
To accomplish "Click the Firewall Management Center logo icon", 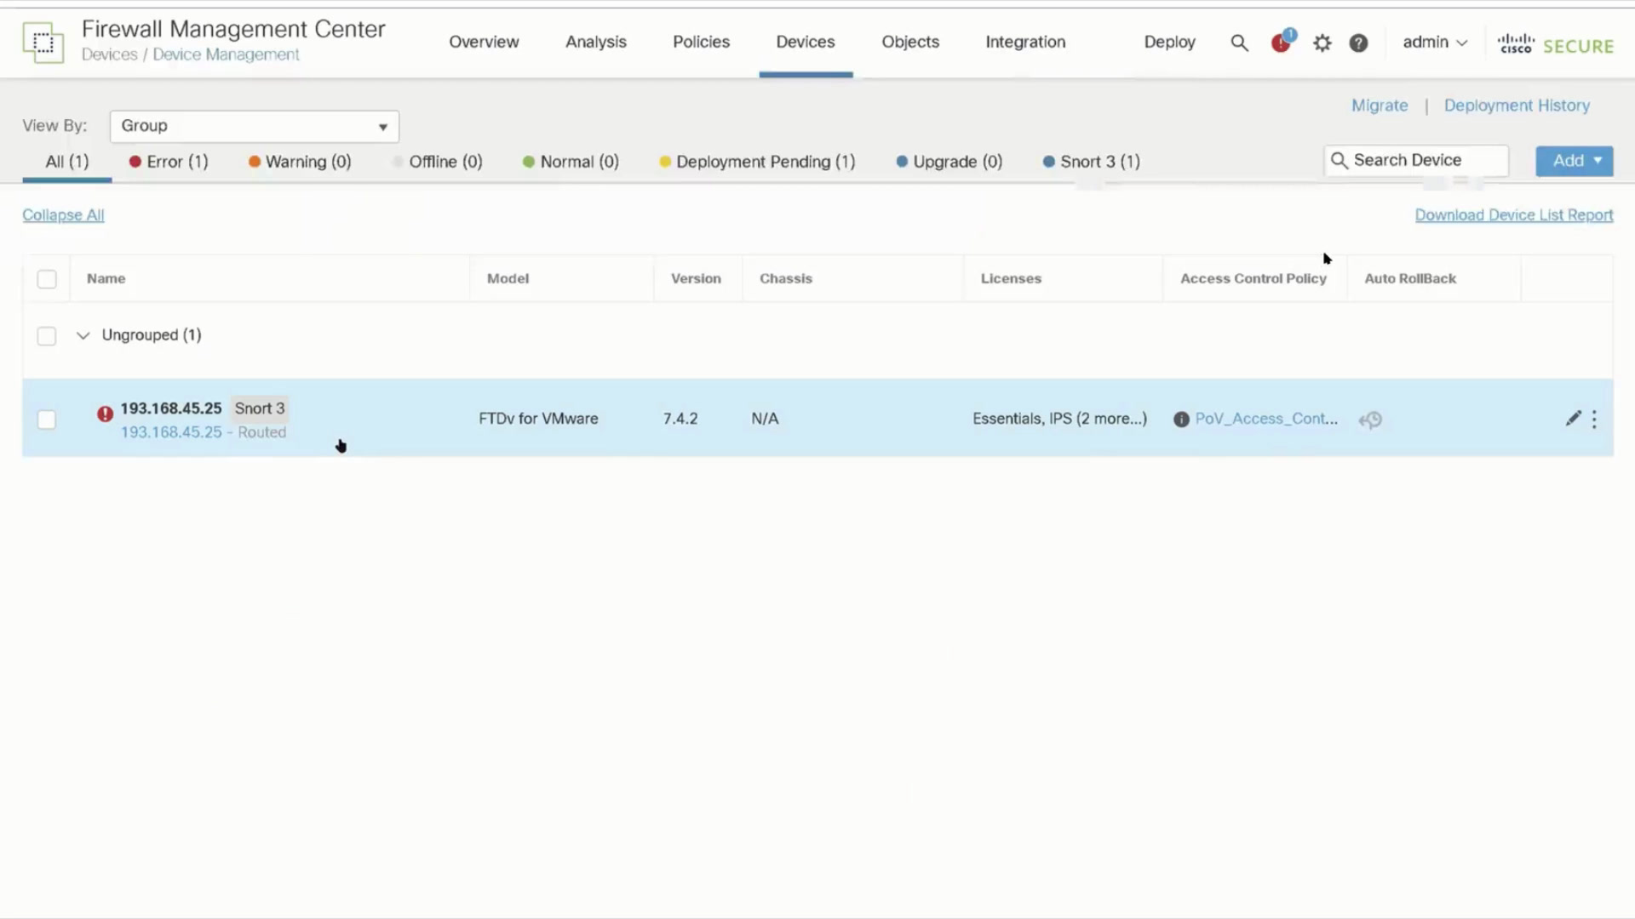I will 43,42.
